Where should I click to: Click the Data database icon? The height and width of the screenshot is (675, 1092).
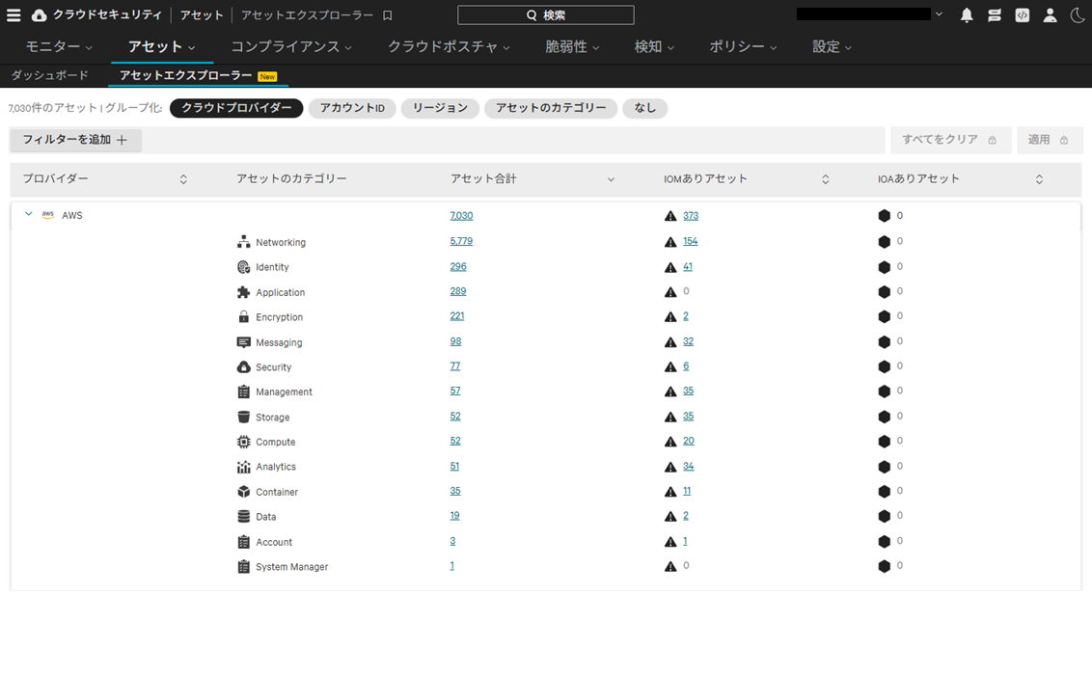click(244, 516)
